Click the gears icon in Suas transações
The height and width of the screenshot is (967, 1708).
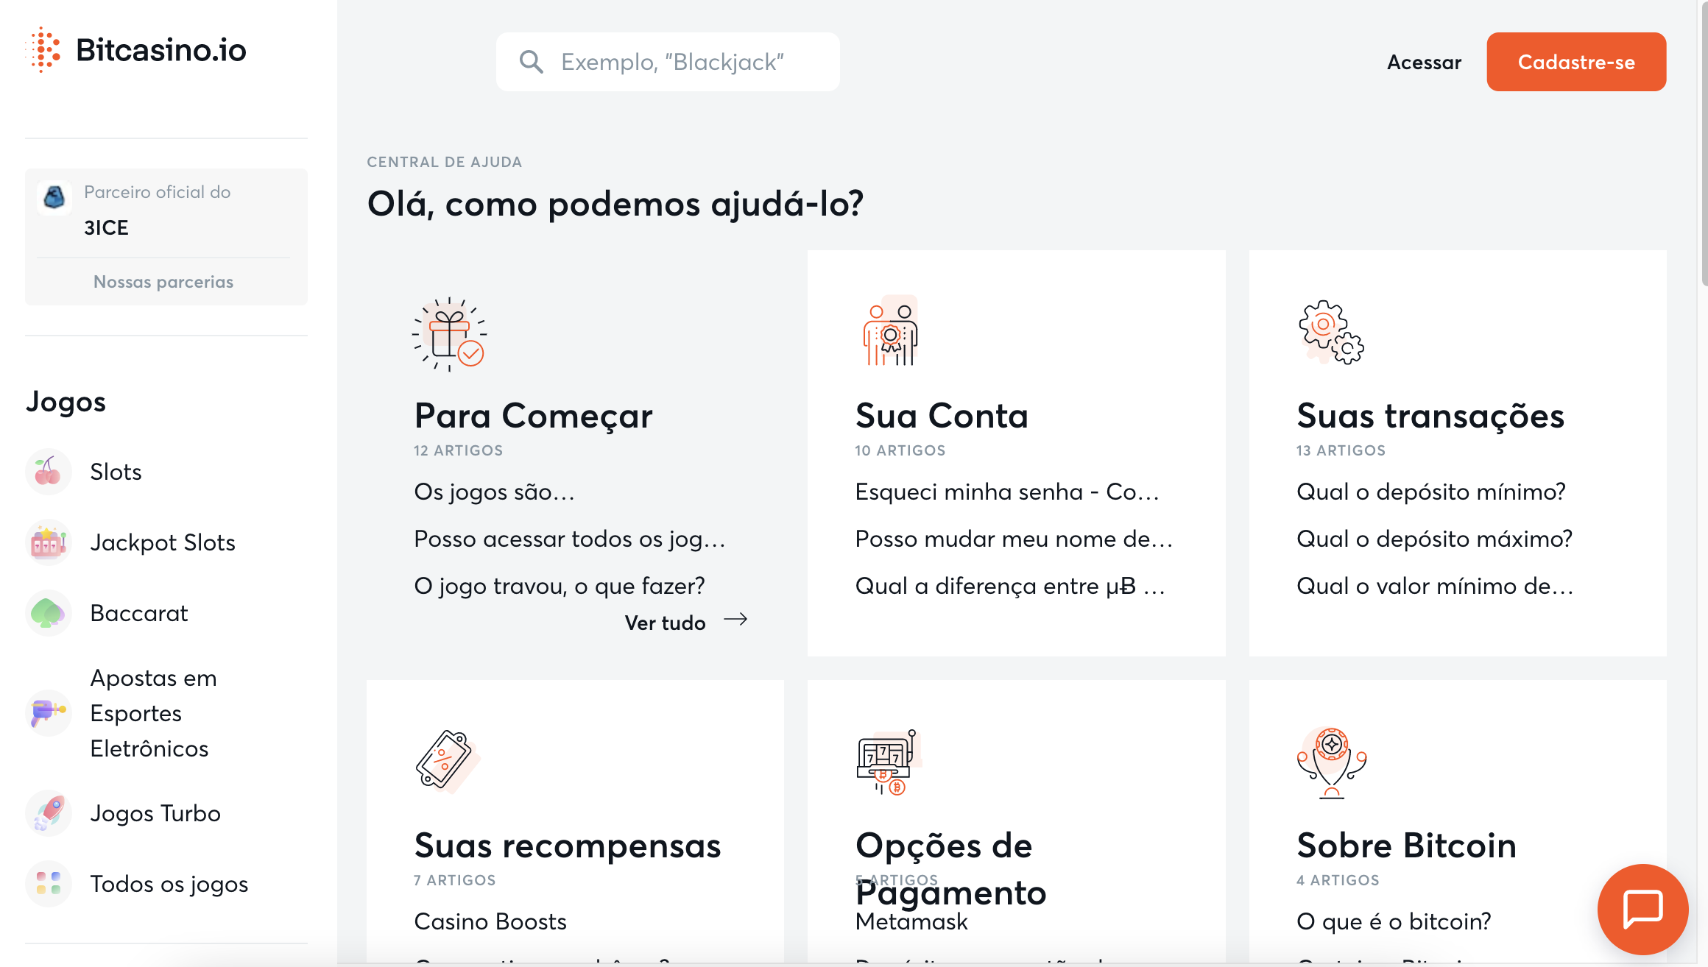(1331, 332)
